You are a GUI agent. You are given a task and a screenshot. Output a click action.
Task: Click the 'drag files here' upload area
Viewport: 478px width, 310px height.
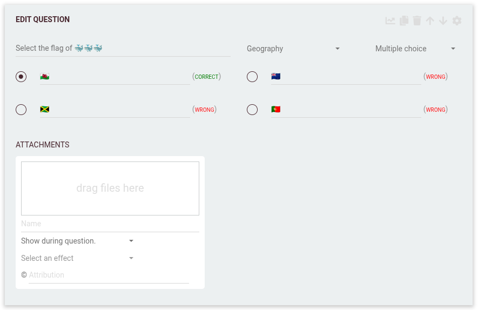point(110,188)
